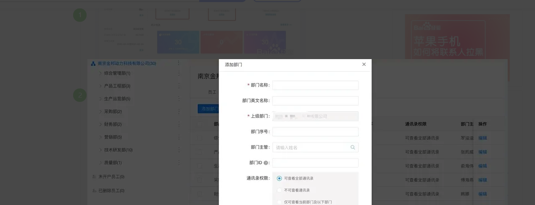Expand the 生产运营部 tree node arrow
Screen dimensions: 535x205
coord(100,99)
